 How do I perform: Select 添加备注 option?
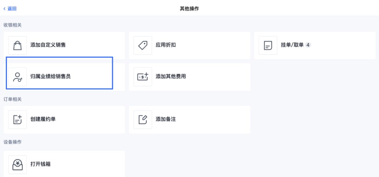165,119
